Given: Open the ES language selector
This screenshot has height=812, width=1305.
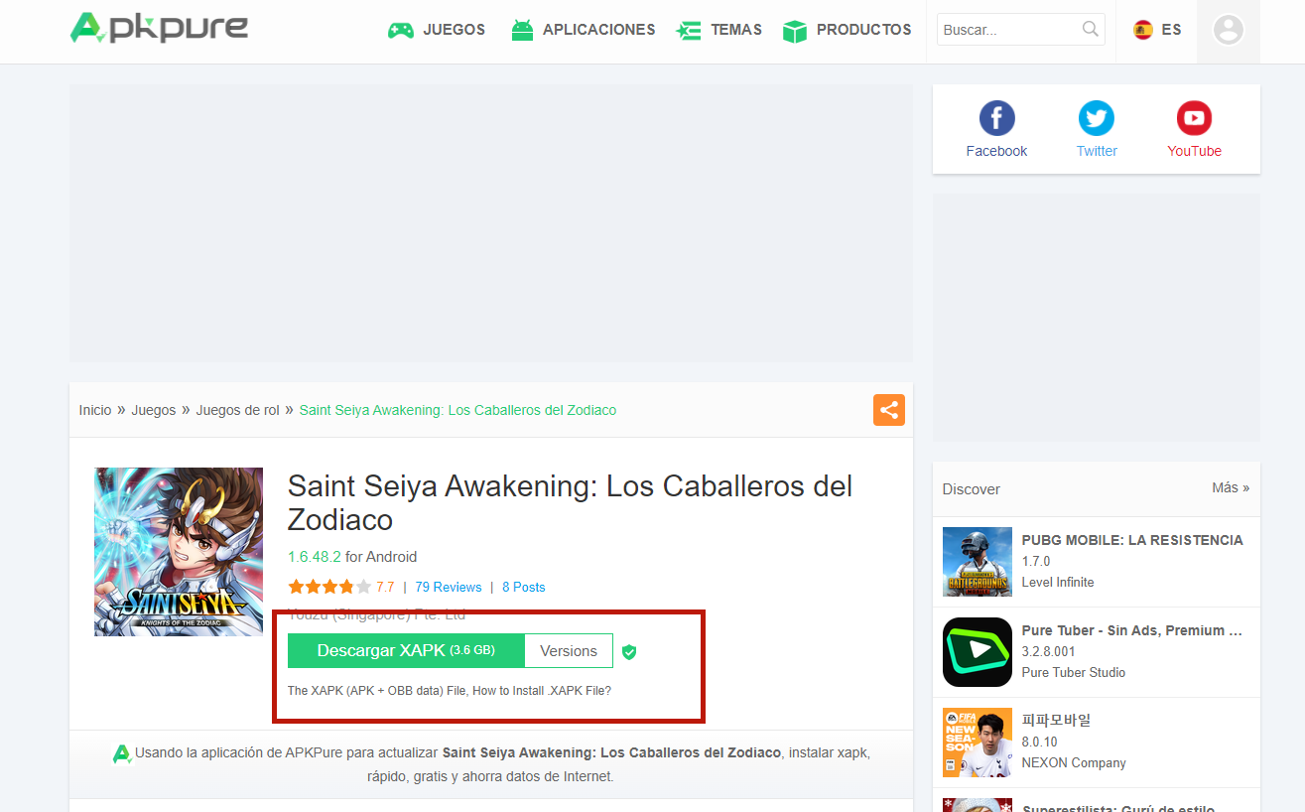Looking at the screenshot, I should coord(1157,30).
